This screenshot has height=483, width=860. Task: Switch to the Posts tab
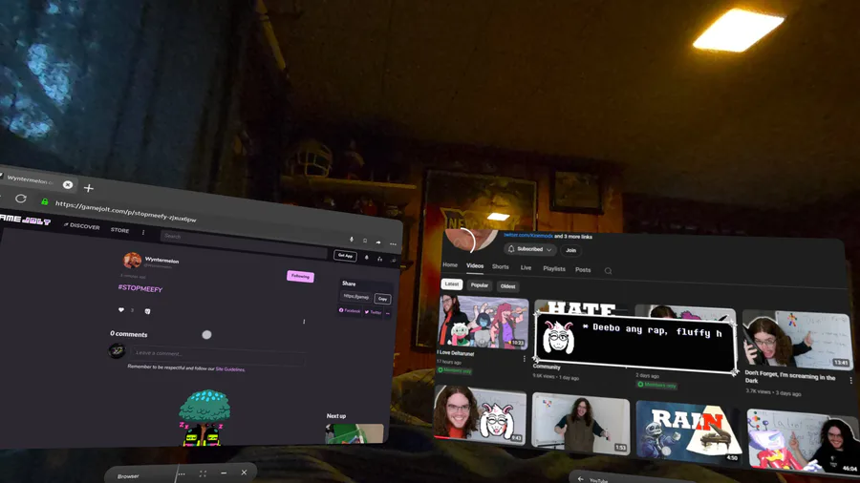click(x=583, y=270)
